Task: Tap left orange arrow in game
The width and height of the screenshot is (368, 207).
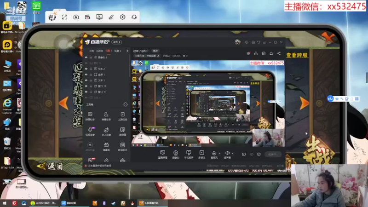Action: (63, 103)
